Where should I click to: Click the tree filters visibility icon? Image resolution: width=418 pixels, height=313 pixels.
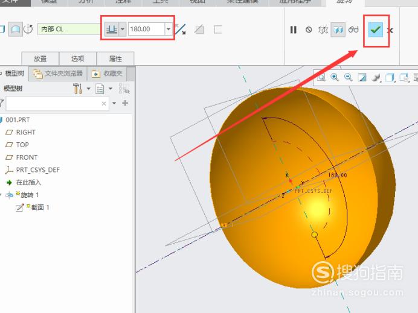coord(124,89)
